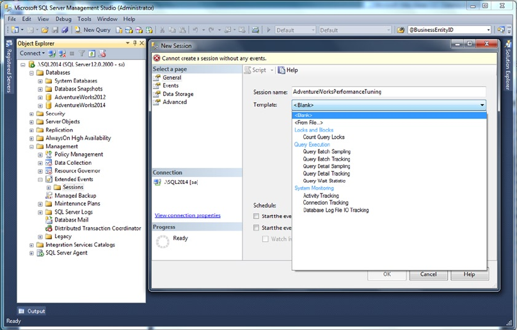Screen dimensions: 517x330
Task: Click the Analysis Services DMX Query icon
Action: pyautogui.click(x=139, y=30)
